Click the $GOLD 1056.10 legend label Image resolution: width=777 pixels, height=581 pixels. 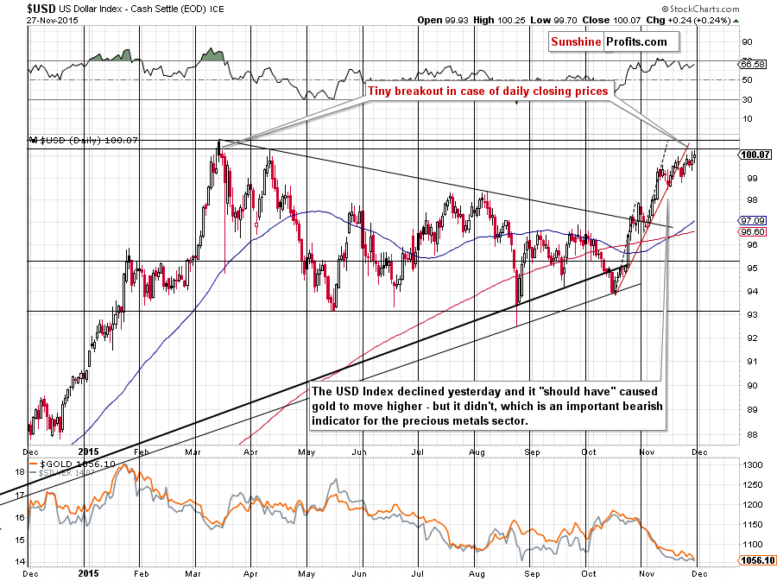(x=73, y=464)
